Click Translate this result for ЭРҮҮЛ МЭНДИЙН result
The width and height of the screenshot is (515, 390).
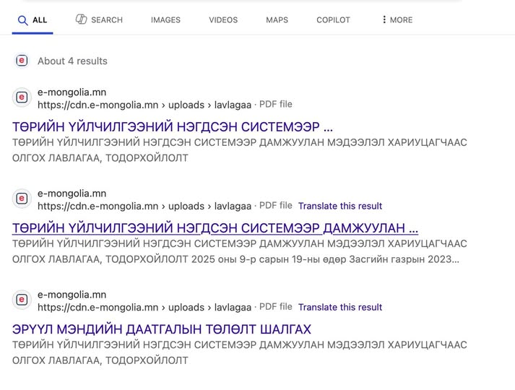tap(340, 307)
